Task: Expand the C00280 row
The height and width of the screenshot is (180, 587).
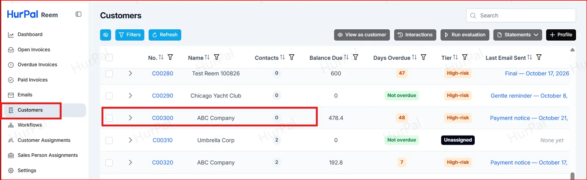Action: (x=130, y=73)
